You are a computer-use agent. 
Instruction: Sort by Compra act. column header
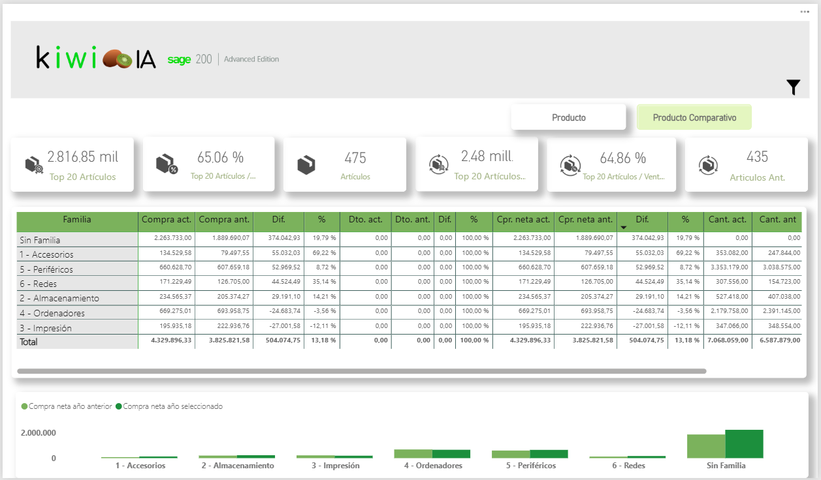[x=166, y=220]
